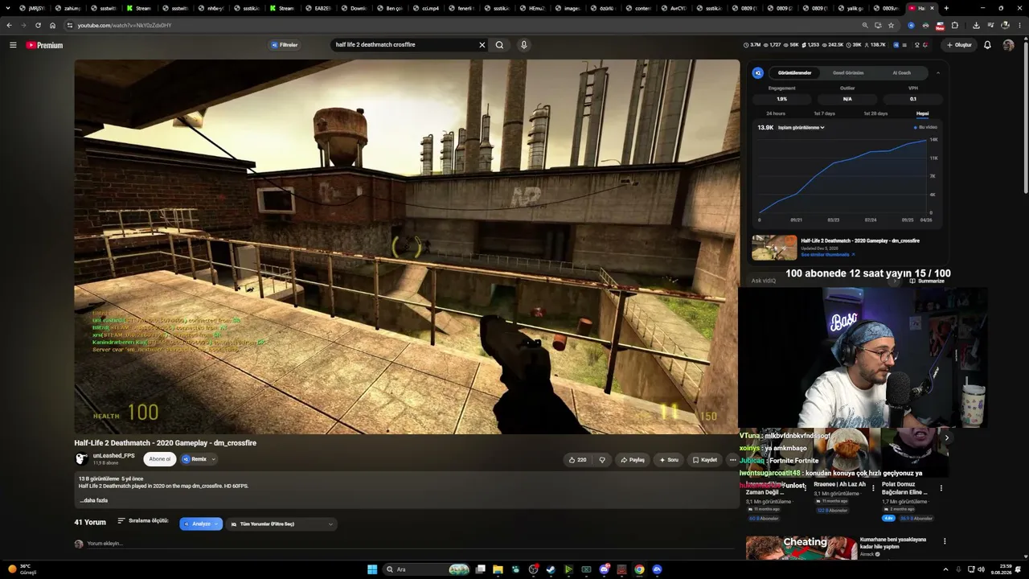Open the Kumarhane beni yasaklayana video title
Screen dimensions: 1029x579
point(893,544)
